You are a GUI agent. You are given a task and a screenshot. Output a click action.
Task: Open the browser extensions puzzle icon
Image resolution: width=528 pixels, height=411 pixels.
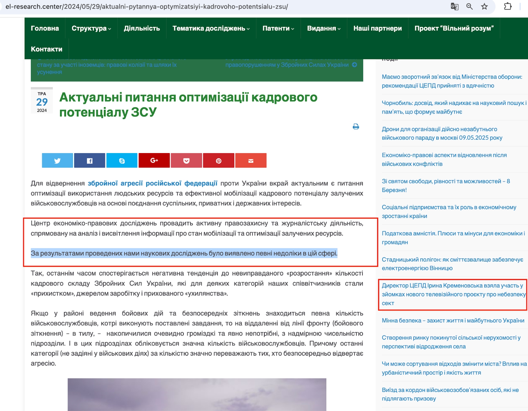508,6
